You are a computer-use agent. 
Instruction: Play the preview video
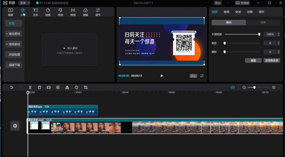point(162,76)
